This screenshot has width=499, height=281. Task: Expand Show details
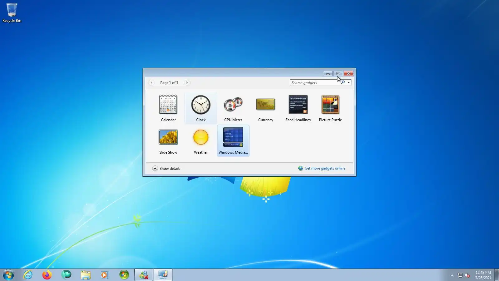pos(166,169)
